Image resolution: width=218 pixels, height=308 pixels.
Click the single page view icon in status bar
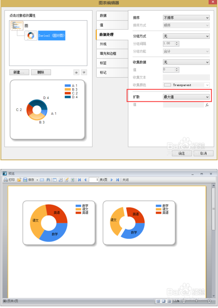(x=164, y=301)
